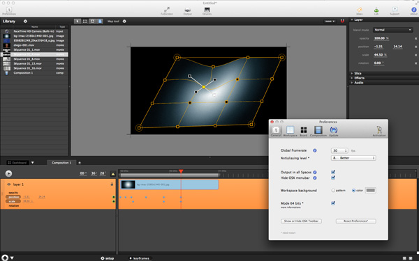Select the four-corner transform tool

[84, 22]
